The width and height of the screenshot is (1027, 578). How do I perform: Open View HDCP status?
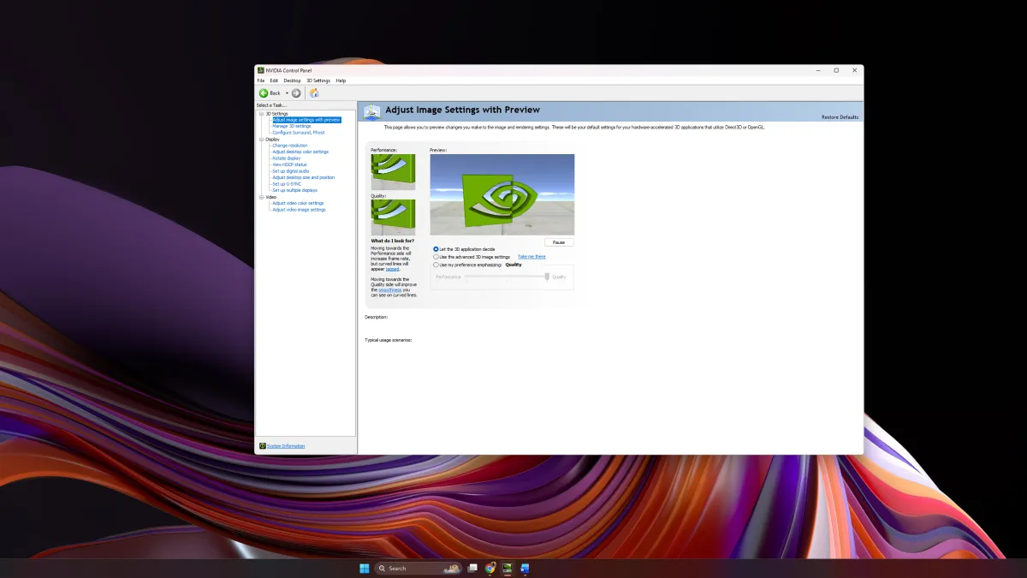point(289,164)
